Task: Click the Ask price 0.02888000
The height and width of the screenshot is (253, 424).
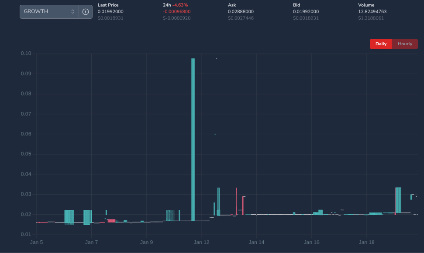Action: coord(241,11)
